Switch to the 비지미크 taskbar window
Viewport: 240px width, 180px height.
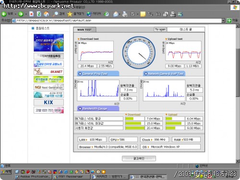(x=109, y=177)
